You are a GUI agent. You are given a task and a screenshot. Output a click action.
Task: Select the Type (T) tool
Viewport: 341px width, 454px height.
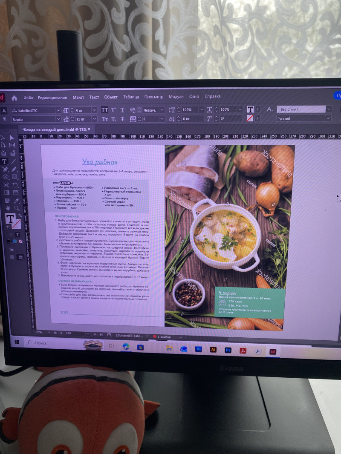pos(5,161)
